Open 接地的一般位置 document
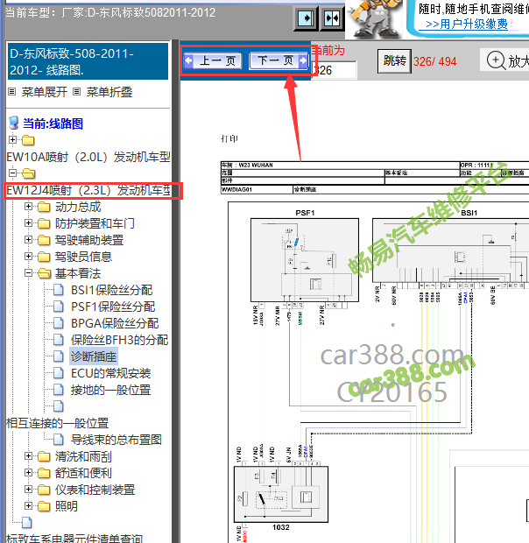The image size is (529, 543). [x=110, y=390]
